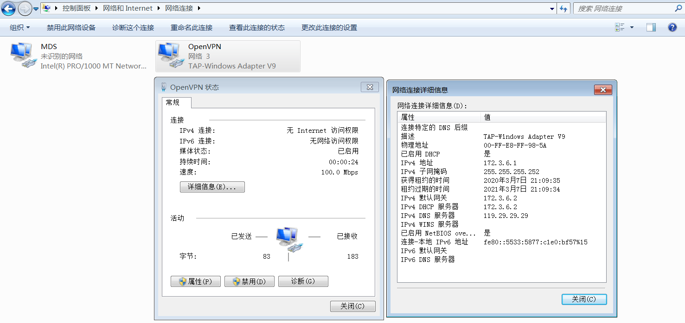Click red X of 网络连接详细信息 window
The height and width of the screenshot is (323, 685).
coord(603,90)
